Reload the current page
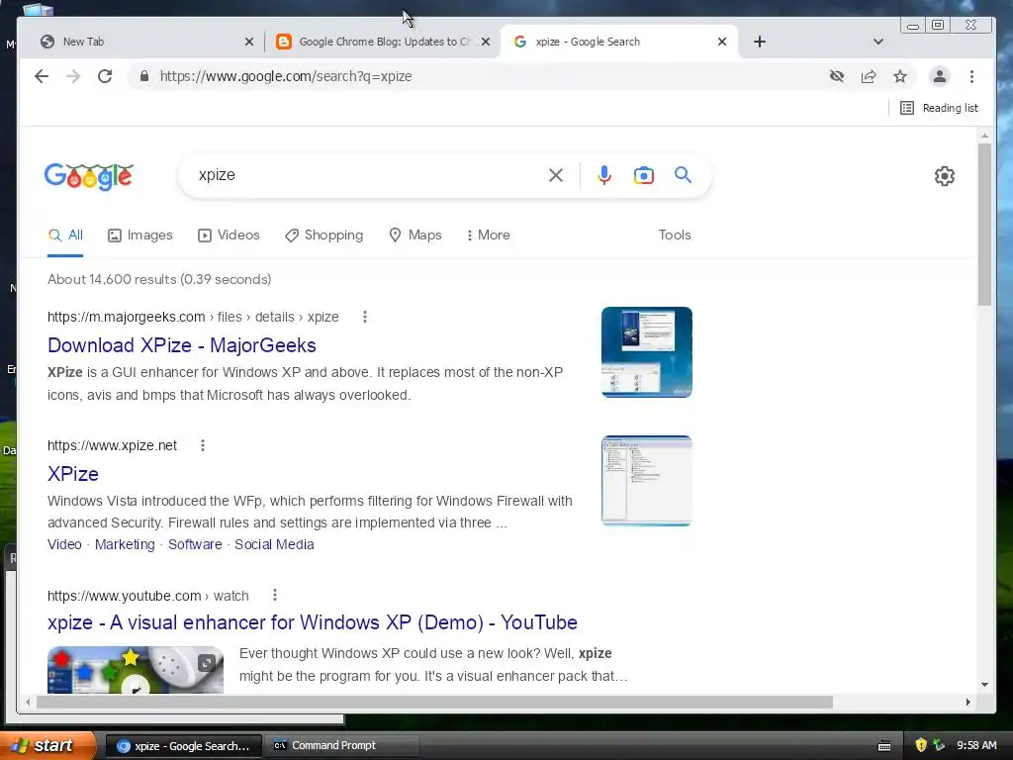Screen dimensions: 1013x760 (105, 76)
